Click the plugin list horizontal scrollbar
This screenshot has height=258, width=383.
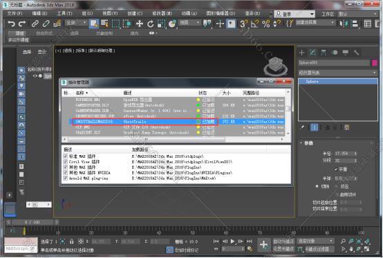(x=147, y=140)
